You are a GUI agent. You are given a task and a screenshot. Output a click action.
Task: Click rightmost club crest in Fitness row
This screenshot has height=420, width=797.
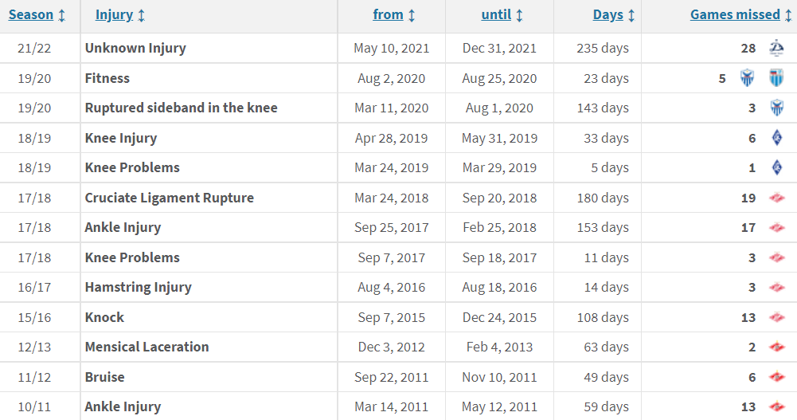point(776,78)
